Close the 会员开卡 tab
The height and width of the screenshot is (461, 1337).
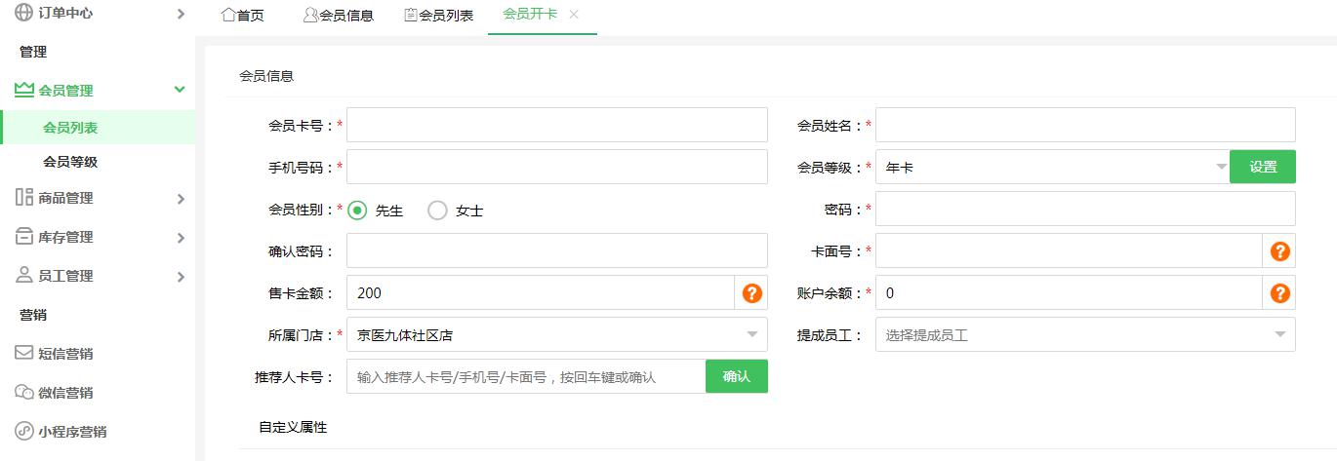(x=574, y=15)
